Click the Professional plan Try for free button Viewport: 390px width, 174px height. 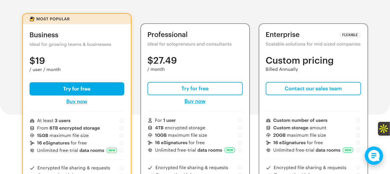click(x=195, y=89)
